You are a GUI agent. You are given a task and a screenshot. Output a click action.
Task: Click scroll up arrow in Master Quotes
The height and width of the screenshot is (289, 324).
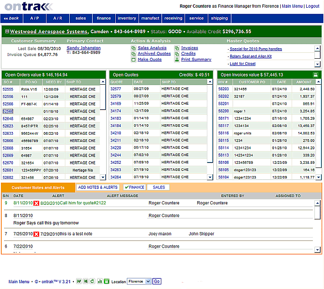pos(317,49)
